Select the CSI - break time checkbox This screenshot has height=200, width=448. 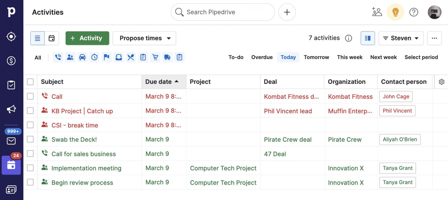(x=30, y=125)
